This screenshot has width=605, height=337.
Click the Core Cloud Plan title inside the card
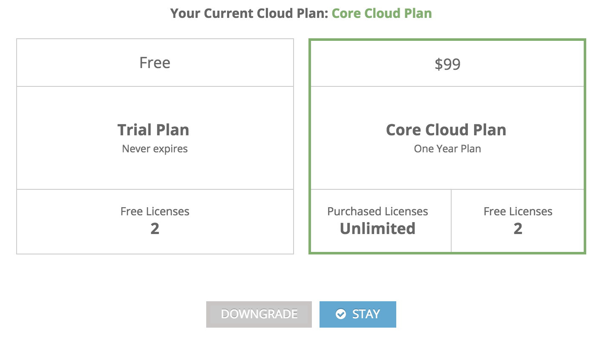pyautogui.click(x=446, y=130)
